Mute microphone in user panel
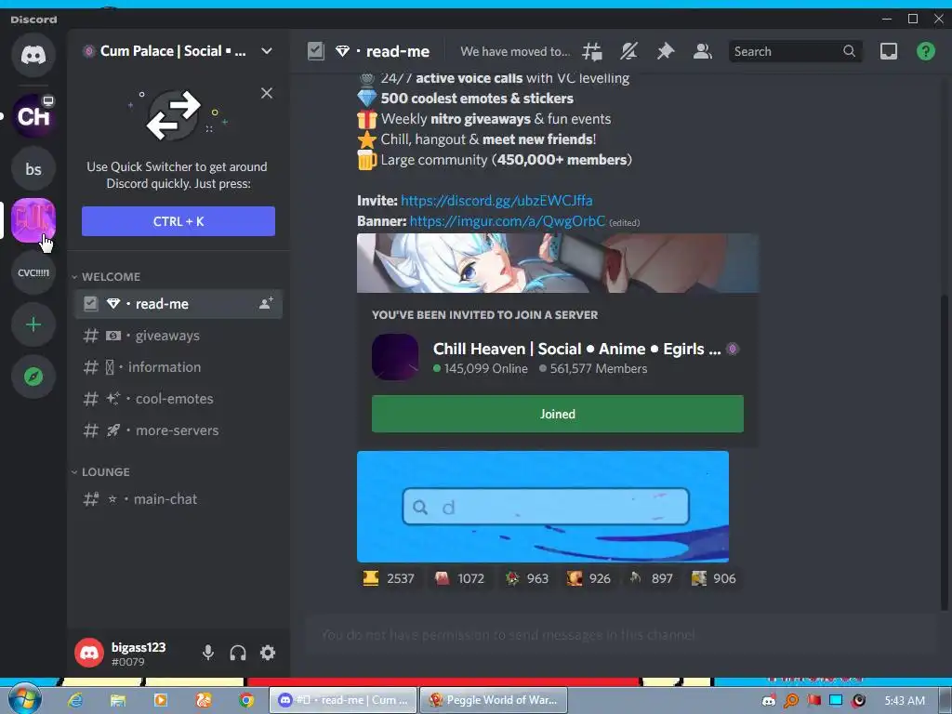 pyautogui.click(x=207, y=653)
